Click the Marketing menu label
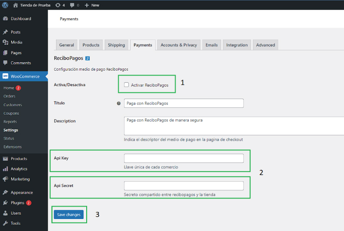 tap(20, 179)
